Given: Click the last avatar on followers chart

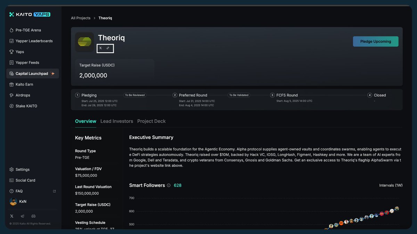Looking at the screenshot, I should (397, 209).
